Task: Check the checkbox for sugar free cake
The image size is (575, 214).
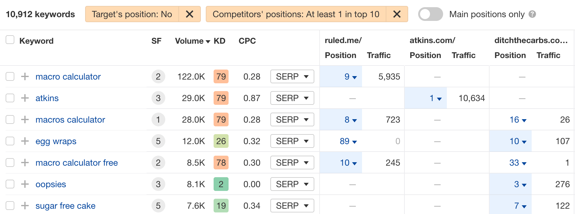Action: (x=10, y=206)
